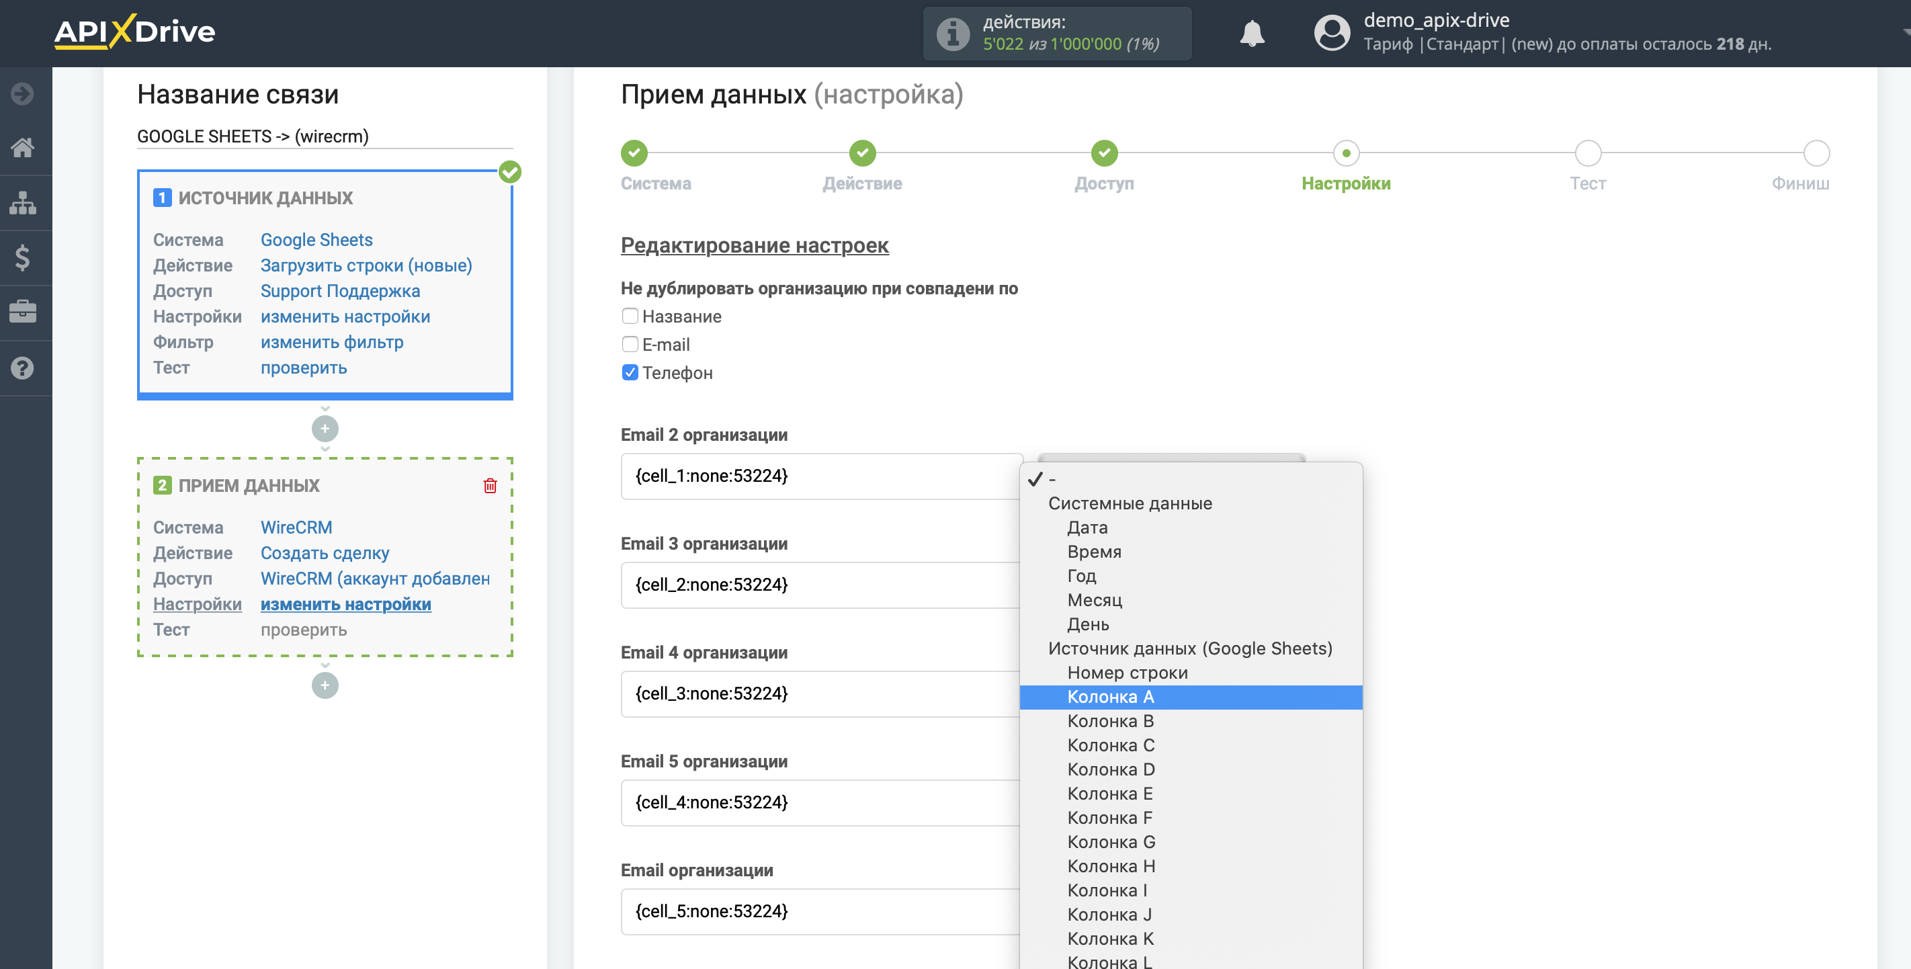Go to the Система step circle

[634, 153]
